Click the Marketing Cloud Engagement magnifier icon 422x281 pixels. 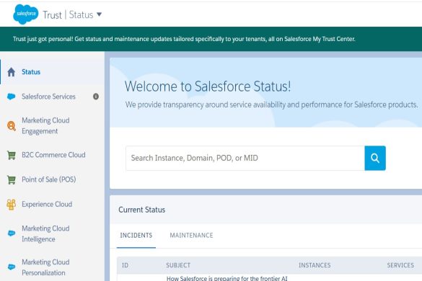[x=12, y=126]
